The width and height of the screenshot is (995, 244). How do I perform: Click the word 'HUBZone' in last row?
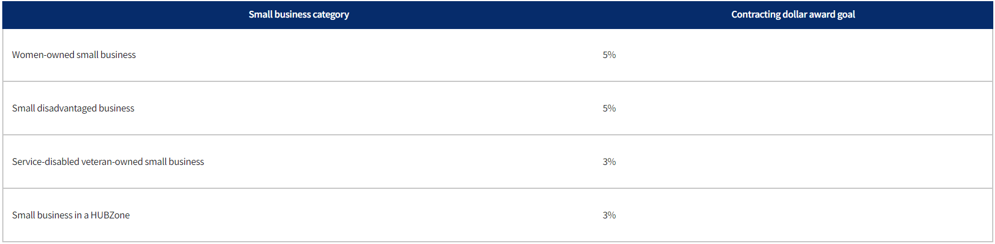click(110, 215)
